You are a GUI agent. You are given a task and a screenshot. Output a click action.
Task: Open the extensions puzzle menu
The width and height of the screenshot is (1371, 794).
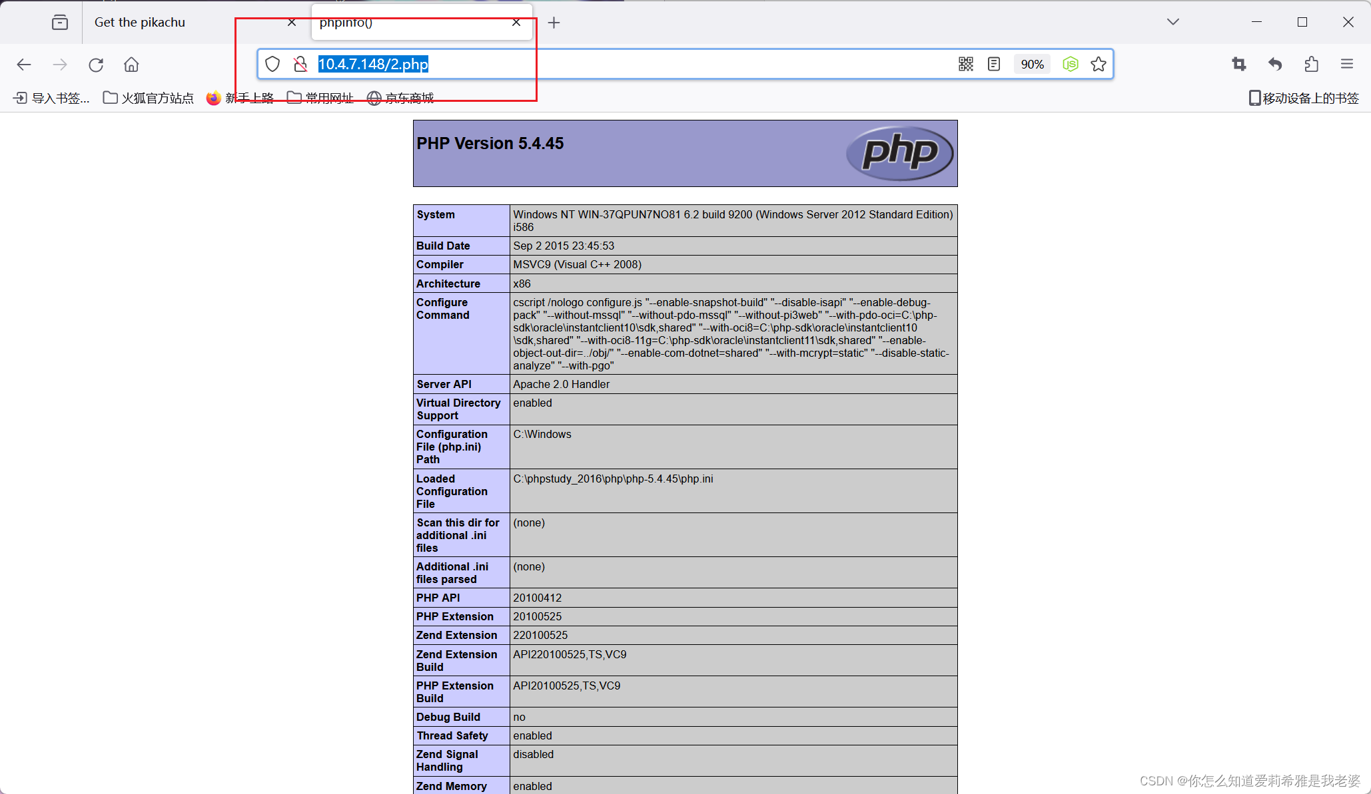pyautogui.click(x=1311, y=64)
